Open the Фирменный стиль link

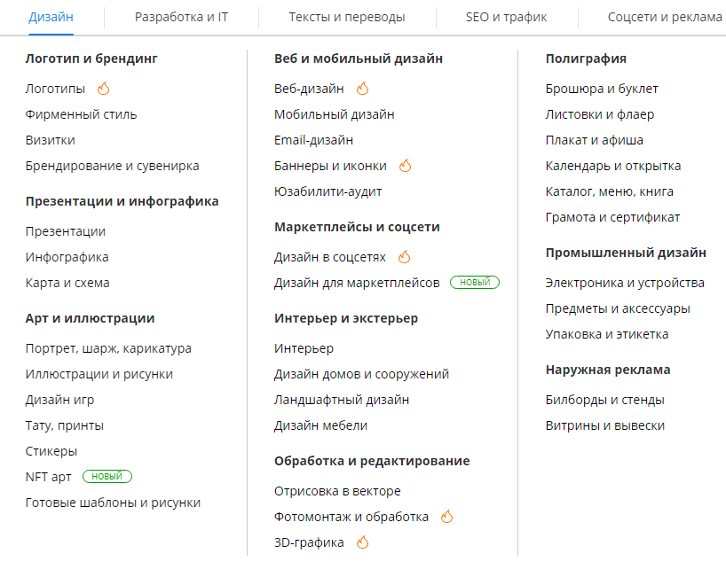[81, 114]
